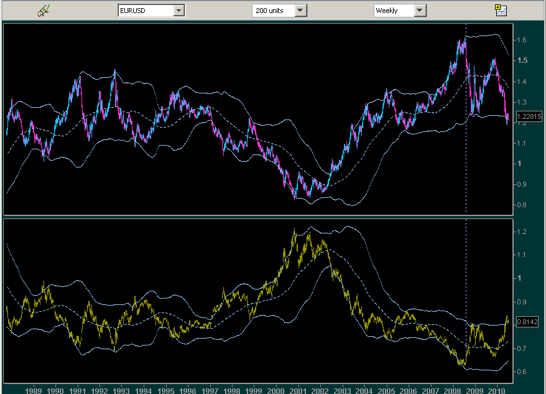
Task: Click the 2002 year label on time axis
Action: pos(320,390)
